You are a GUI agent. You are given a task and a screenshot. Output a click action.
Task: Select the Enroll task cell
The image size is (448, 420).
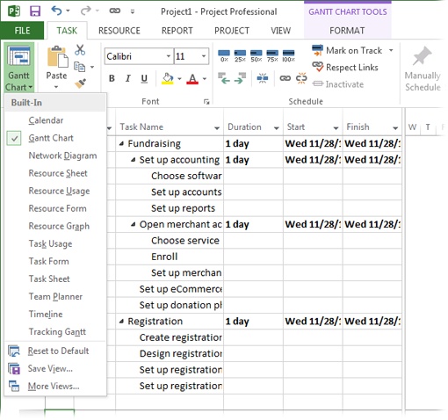170,257
